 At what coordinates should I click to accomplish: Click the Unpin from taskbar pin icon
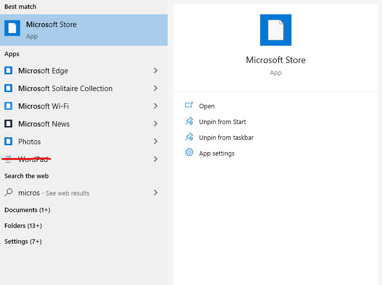tap(189, 137)
